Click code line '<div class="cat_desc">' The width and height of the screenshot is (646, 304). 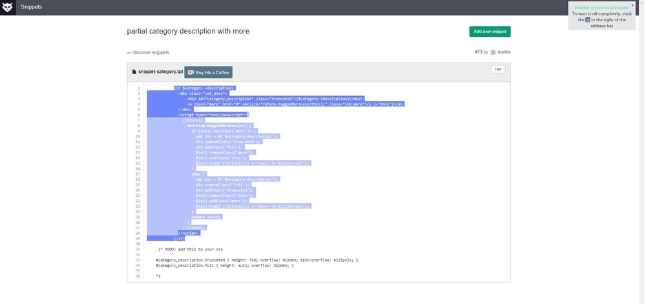(203, 94)
